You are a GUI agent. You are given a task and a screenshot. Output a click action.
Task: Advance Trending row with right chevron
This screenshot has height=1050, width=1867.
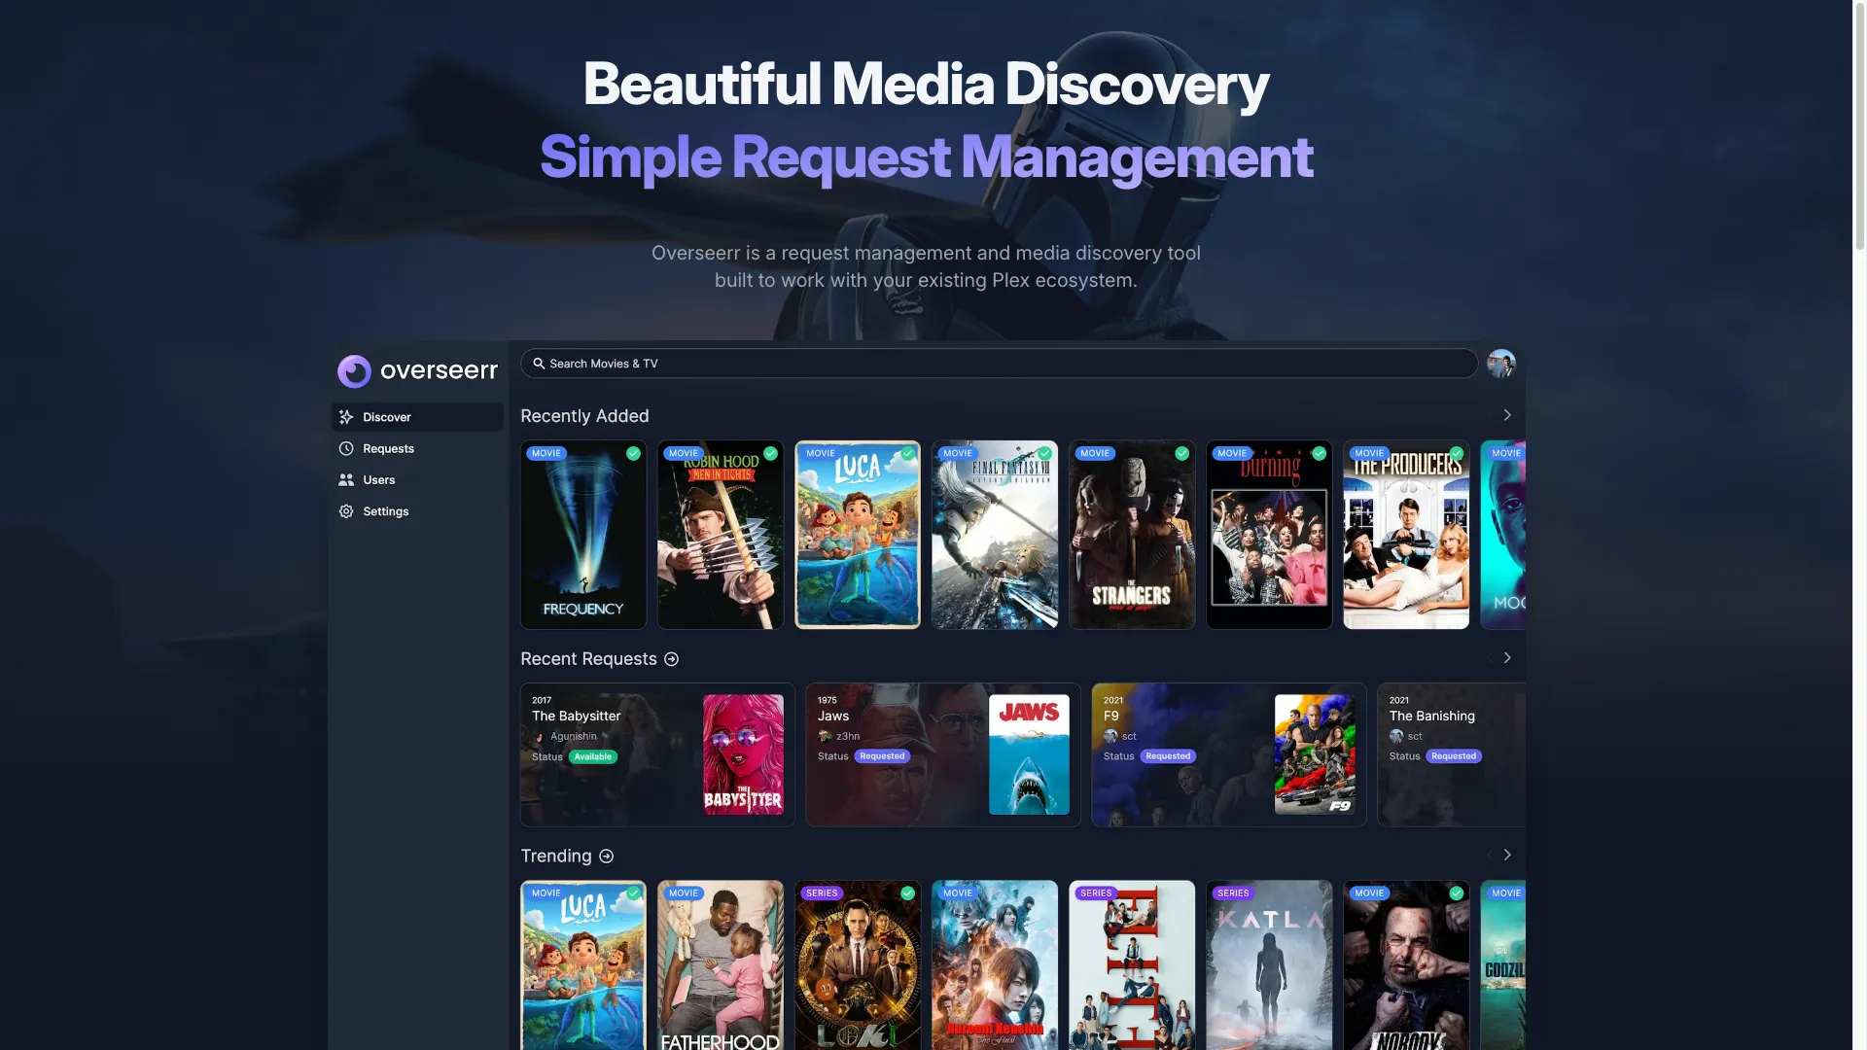pyautogui.click(x=1506, y=856)
